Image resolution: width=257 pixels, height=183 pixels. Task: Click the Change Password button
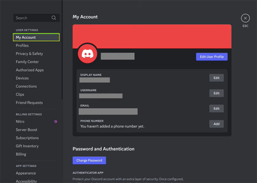(x=89, y=160)
